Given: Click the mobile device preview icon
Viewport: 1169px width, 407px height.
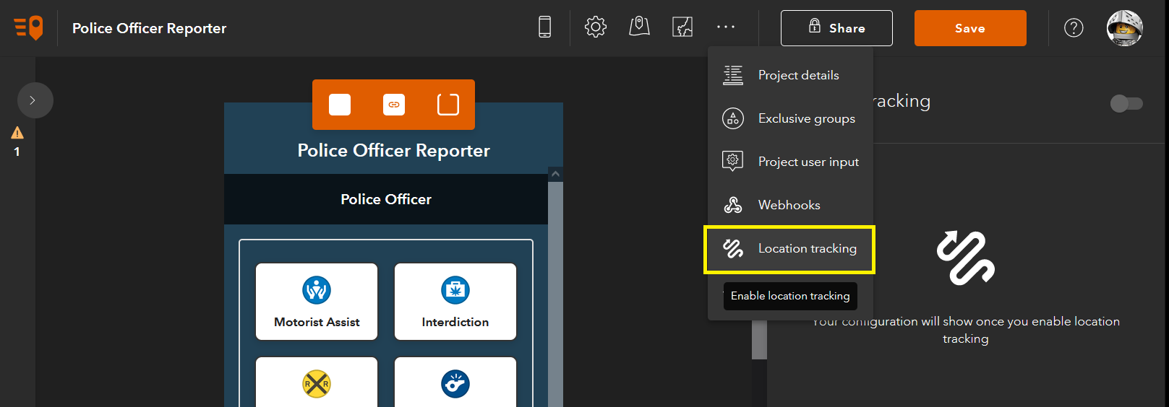Looking at the screenshot, I should coord(545,27).
